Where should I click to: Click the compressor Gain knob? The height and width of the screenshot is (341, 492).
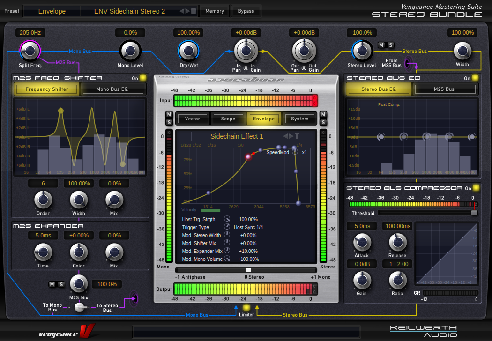(x=362, y=280)
